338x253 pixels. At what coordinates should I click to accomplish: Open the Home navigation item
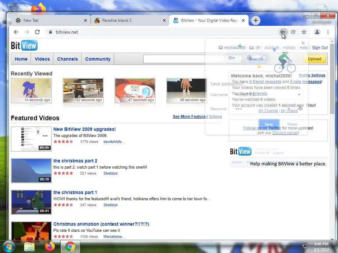tap(21, 59)
